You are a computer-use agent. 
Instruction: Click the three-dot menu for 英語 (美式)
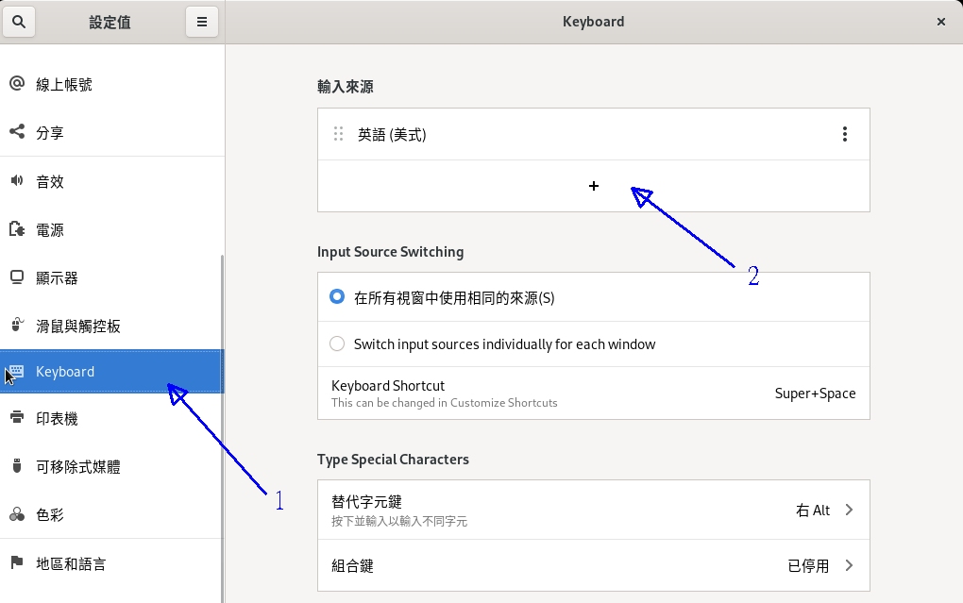pyautogui.click(x=844, y=135)
